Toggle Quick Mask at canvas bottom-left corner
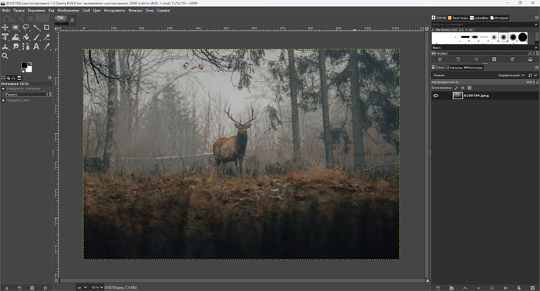Viewport: 540px width, 291px height. click(x=56, y=281)
